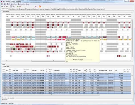
Task: Open the Table menu
Action: click(x=9, y=4)
